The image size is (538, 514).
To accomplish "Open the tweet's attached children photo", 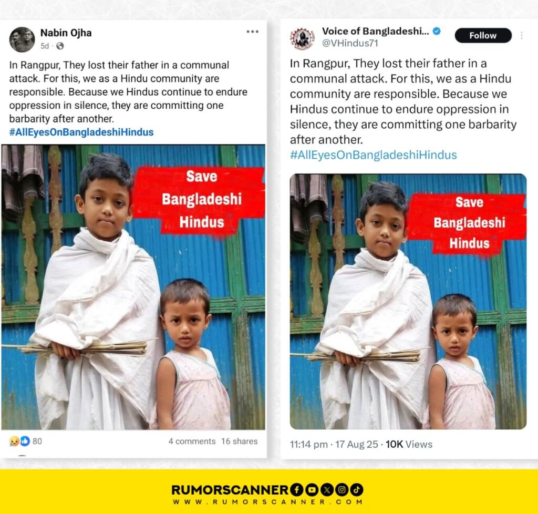I will pyautogui.click(x=408, y=301).
